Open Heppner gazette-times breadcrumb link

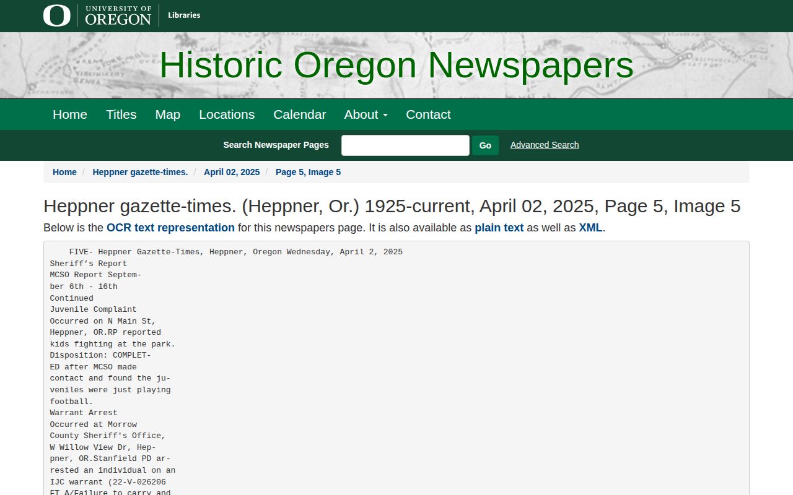[x=140, y=172]
